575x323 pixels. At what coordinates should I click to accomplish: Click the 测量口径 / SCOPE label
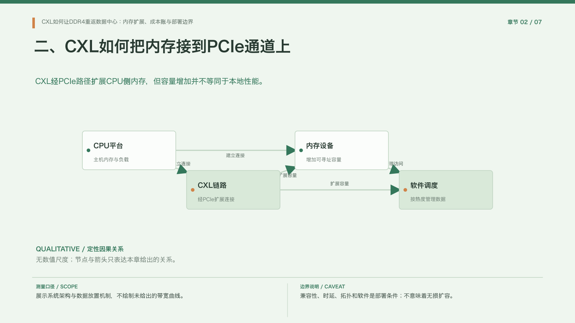[57, 287]
